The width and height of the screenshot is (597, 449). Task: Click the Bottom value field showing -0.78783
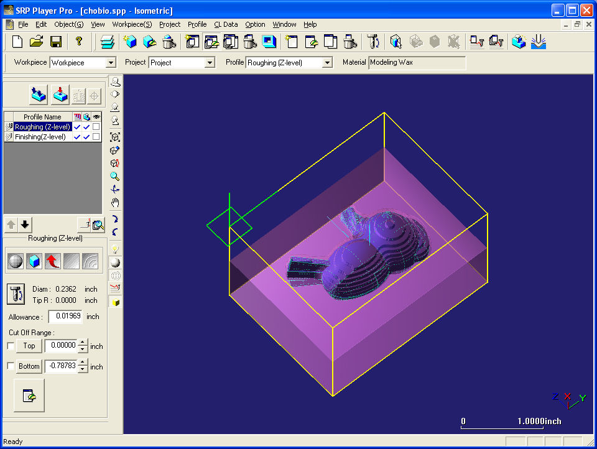[x=62, y=366]
